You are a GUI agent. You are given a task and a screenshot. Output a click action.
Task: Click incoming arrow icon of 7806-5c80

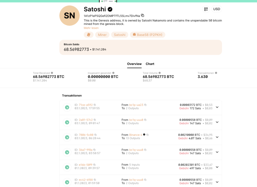[x=67, y=137]
